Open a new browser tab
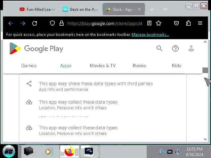This screenshot has height=158, width=211. coord(152,10)
